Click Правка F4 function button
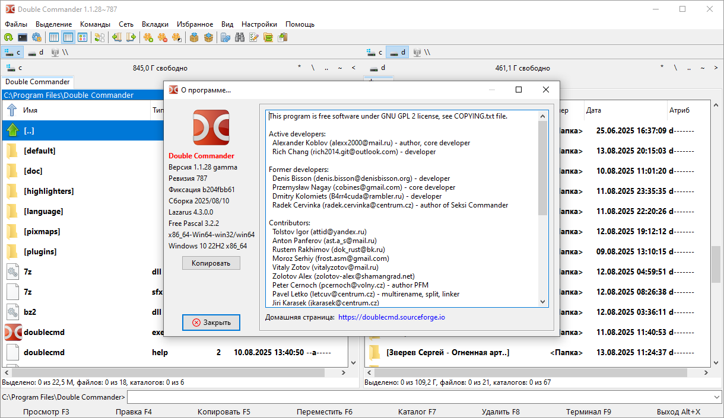Screen dimensions: 724x418 pyautogui.click(x=134, y=411)
